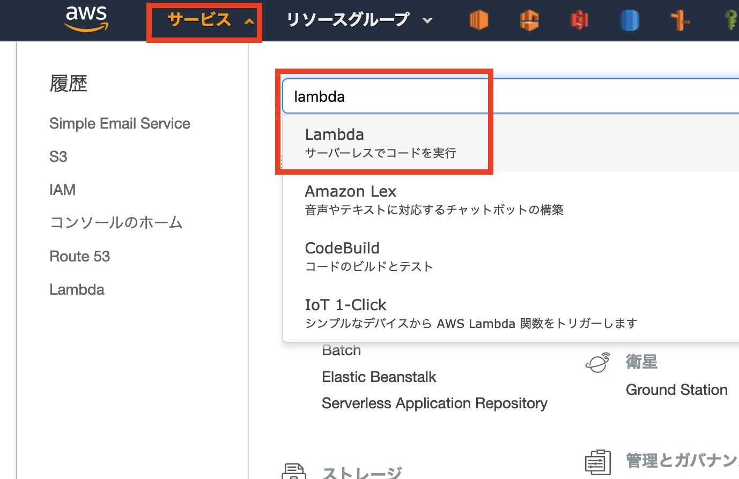Open コンソールのホーム in history

pyautogui.click(x=116, y=223)
